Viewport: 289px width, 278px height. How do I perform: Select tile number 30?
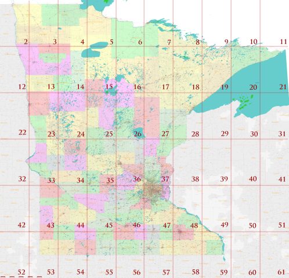tap(254, 134)
